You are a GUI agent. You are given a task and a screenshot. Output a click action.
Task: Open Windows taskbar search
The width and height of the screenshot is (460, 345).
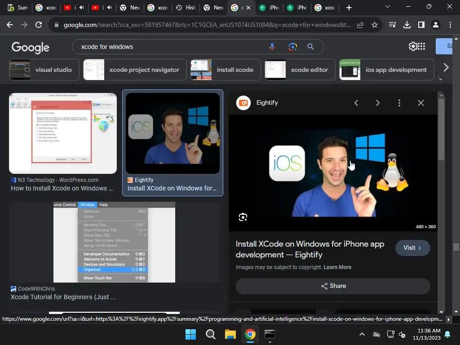click(x=210, y=334)
